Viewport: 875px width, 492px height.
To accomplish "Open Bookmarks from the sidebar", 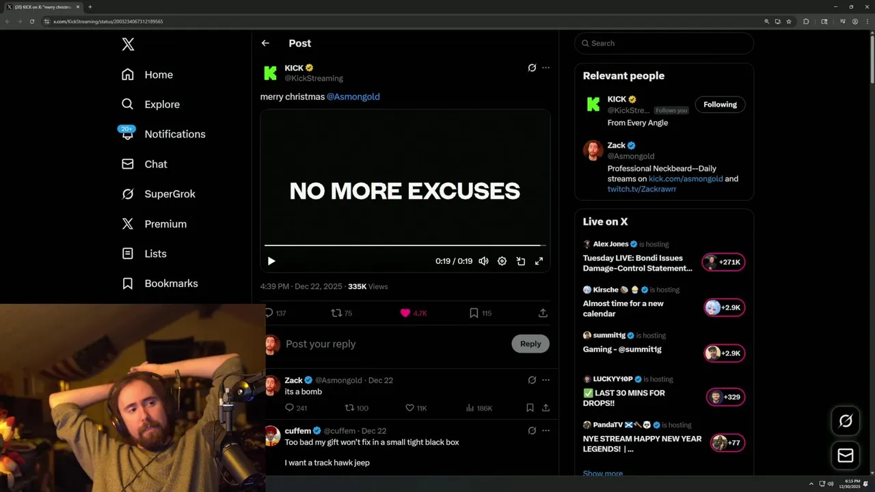I will coord(161,283).
